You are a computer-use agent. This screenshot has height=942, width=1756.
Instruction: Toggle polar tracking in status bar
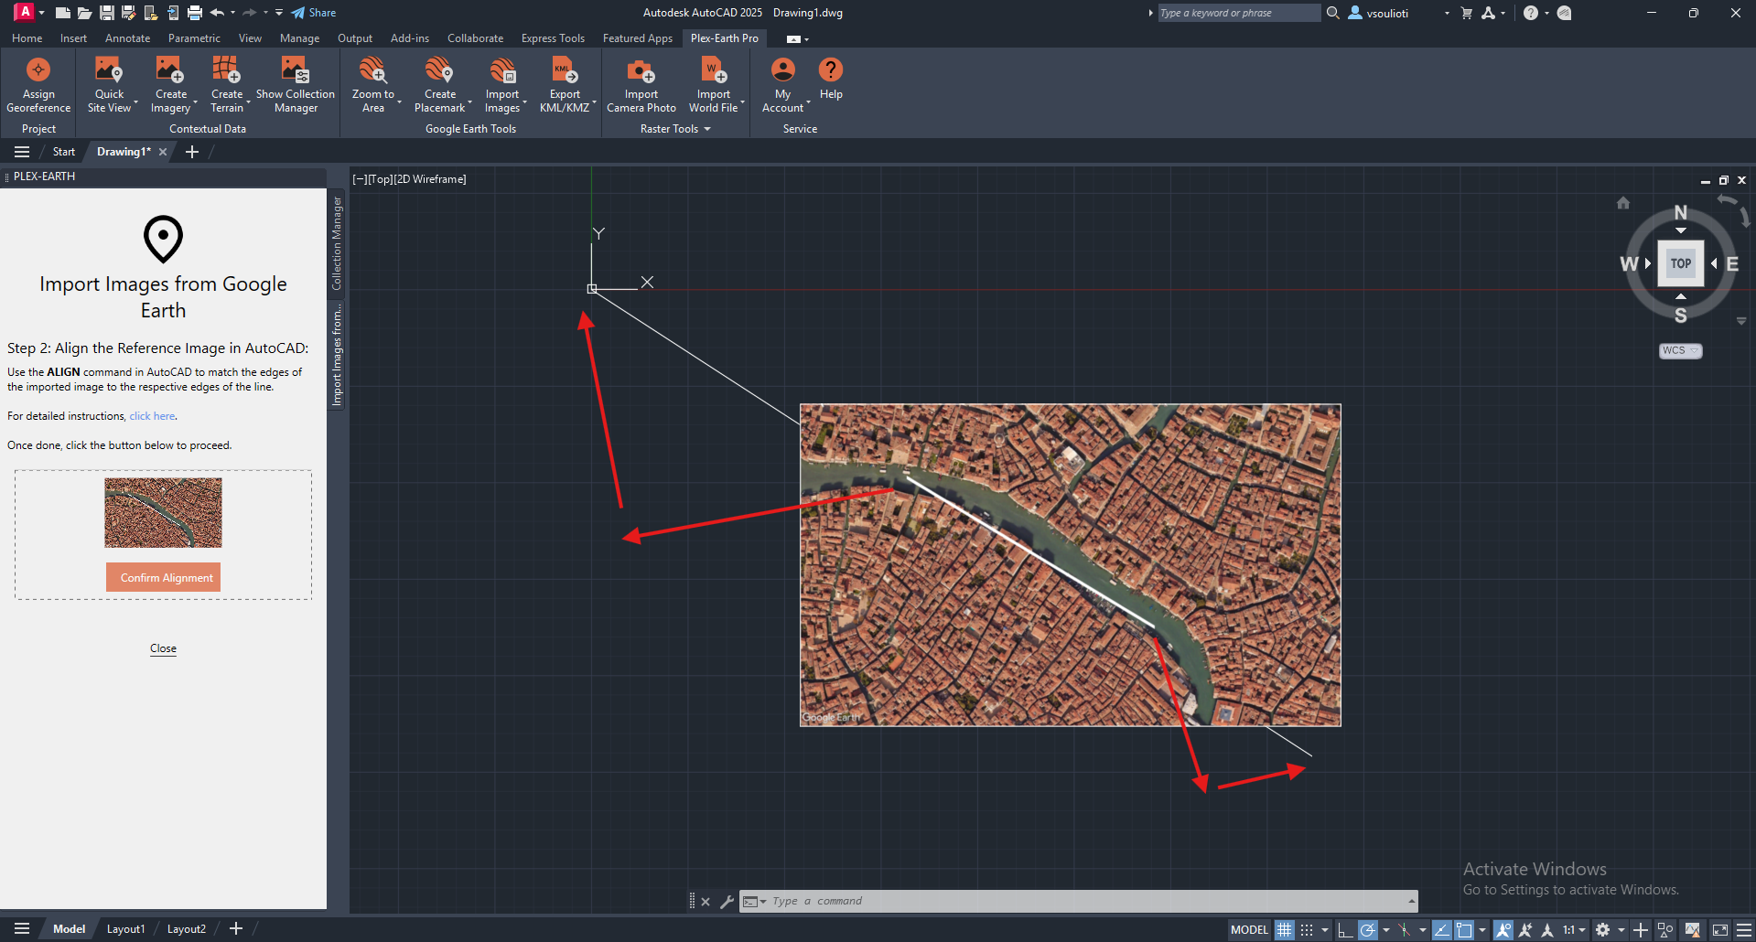coord(1367,930)
